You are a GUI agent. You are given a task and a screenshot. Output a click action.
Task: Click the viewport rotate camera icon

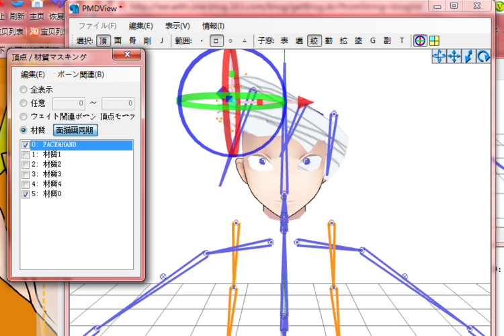(483, 56)
